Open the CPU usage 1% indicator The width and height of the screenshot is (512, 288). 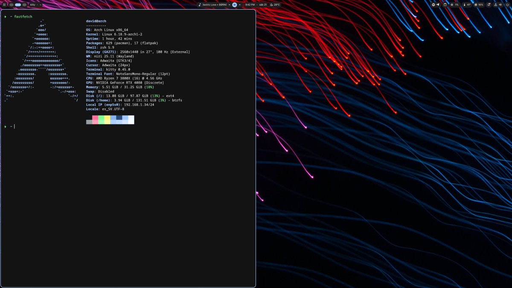coord(454,5)
